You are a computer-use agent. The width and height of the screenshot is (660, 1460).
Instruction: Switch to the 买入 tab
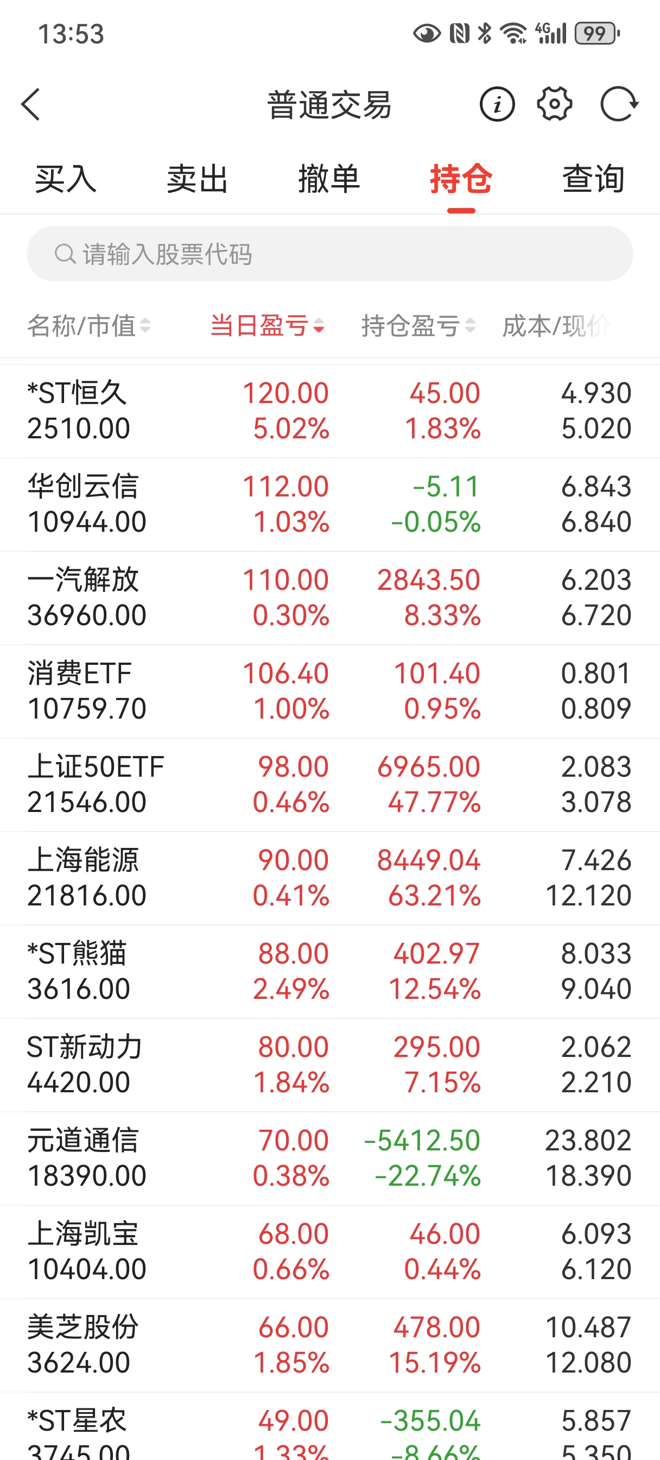coord(66,179)
